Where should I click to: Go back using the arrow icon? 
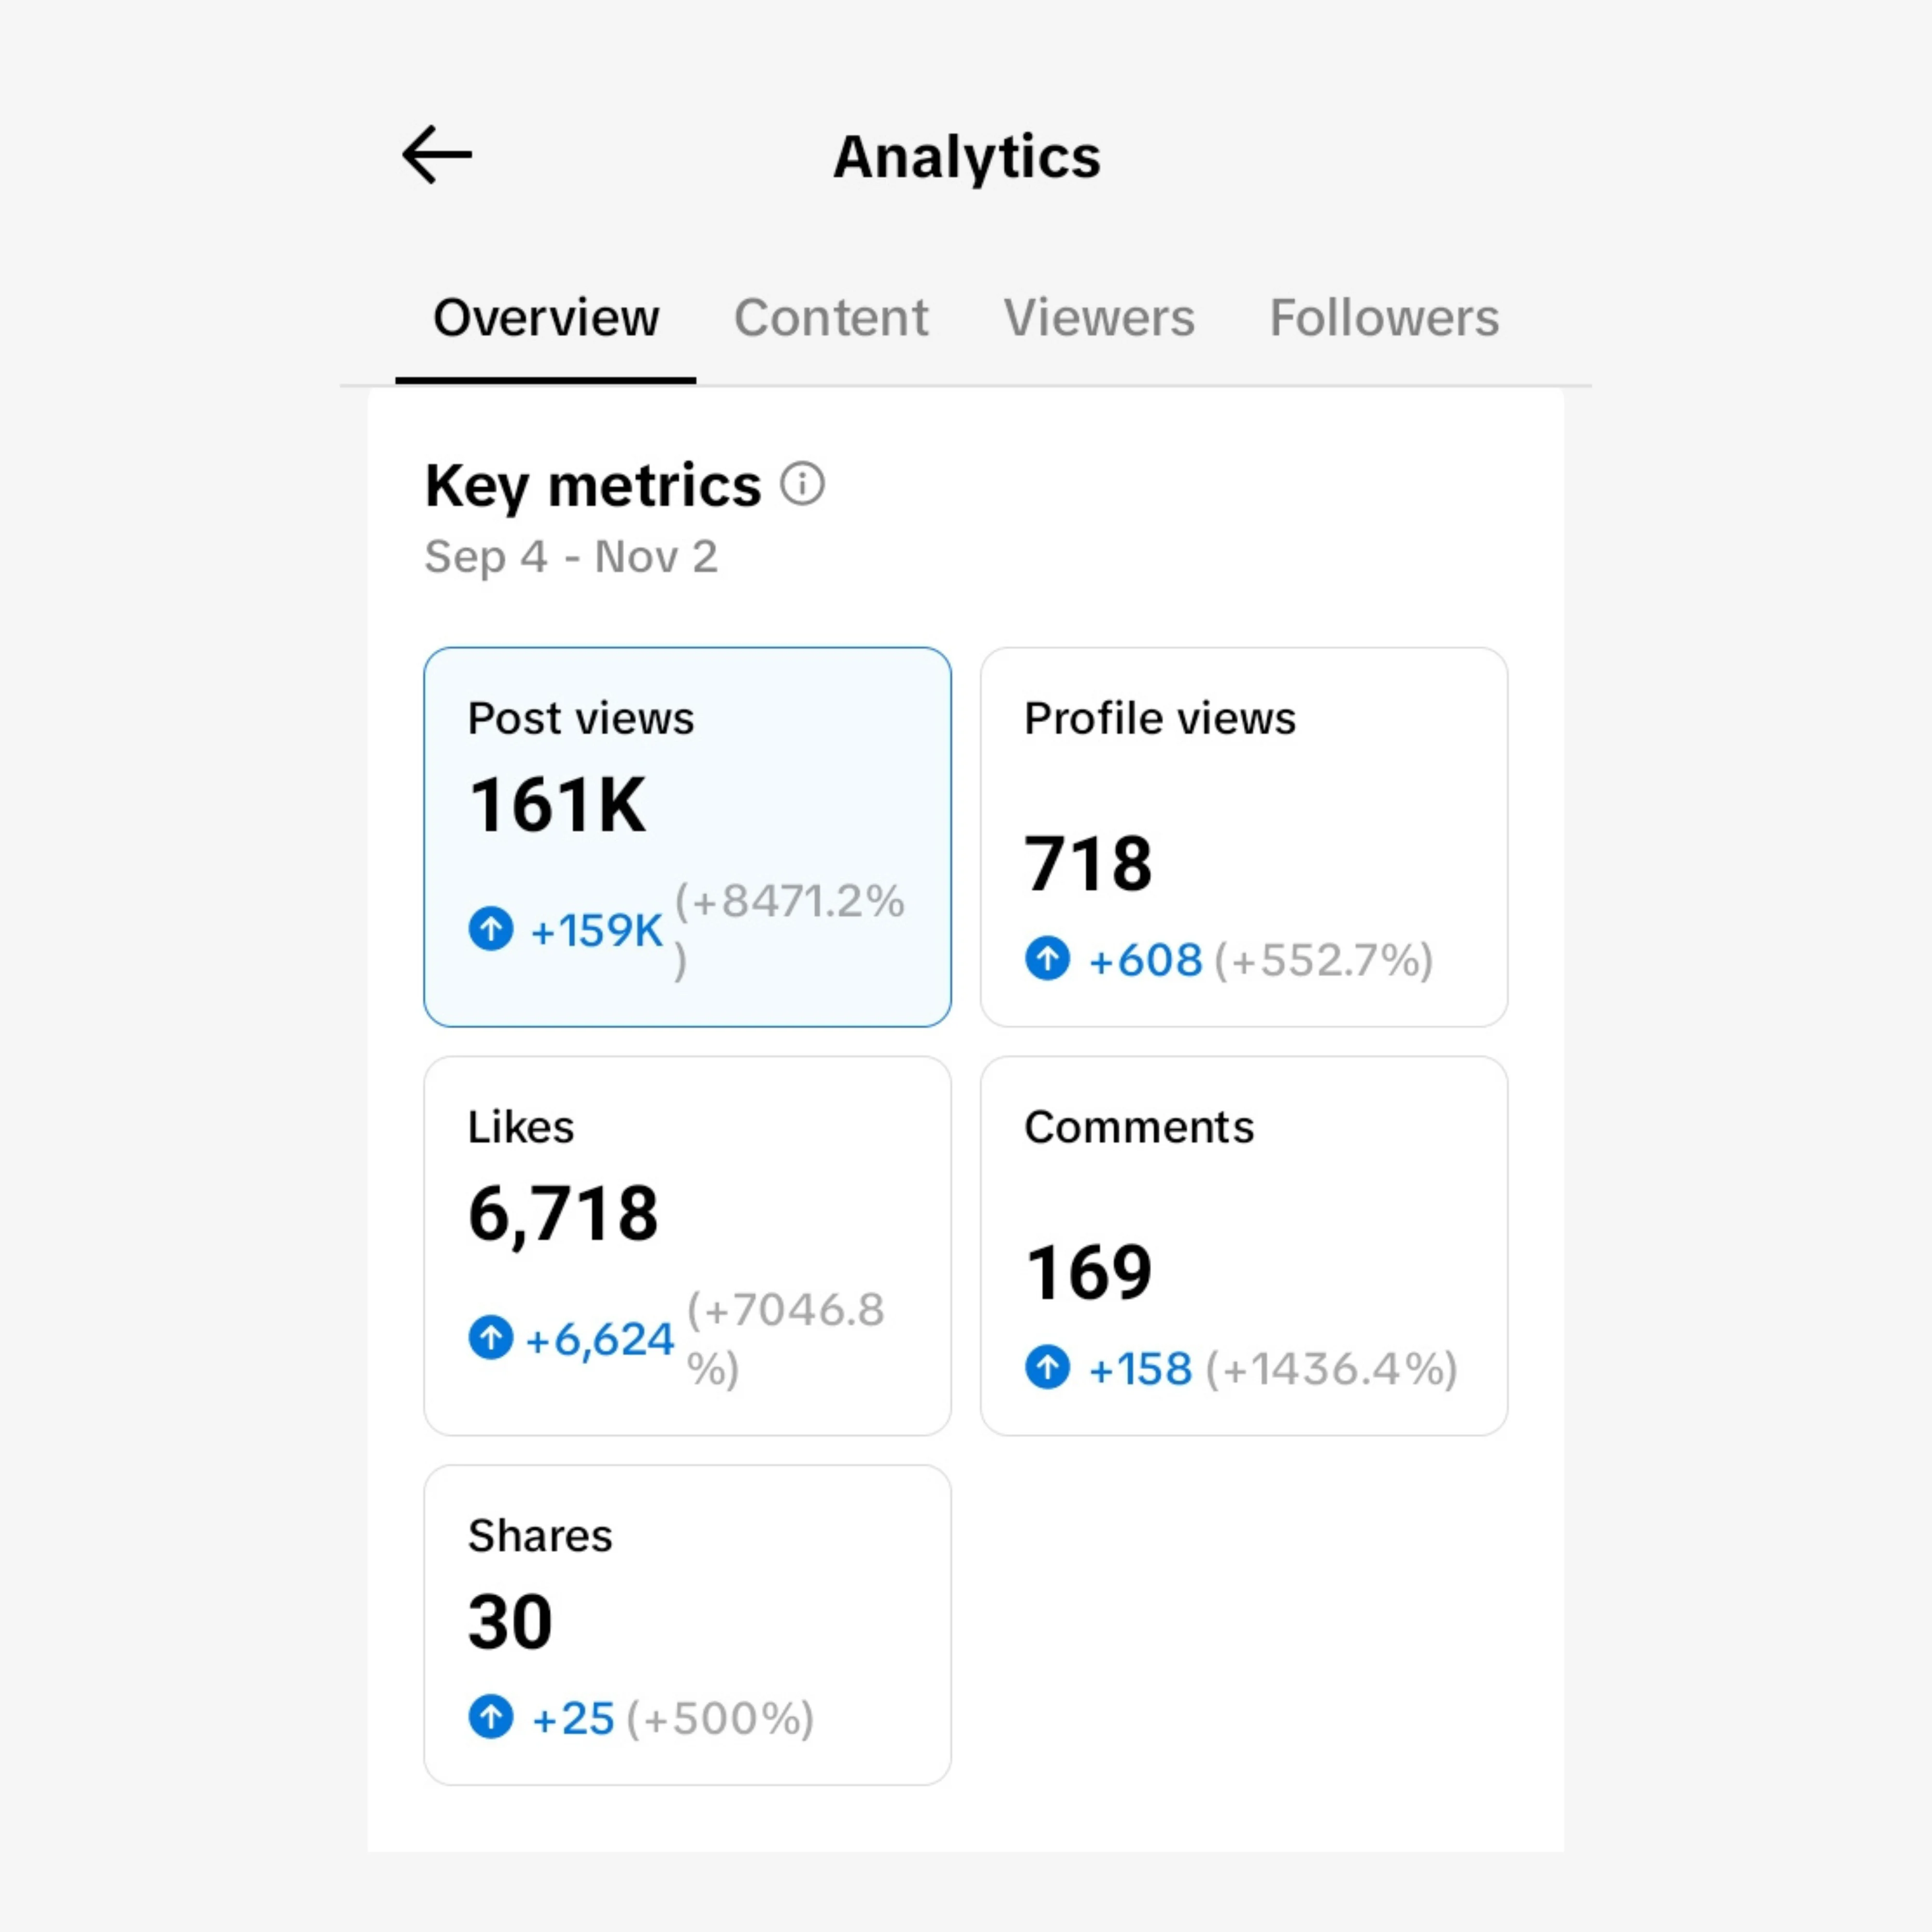[x=437, y=155]
